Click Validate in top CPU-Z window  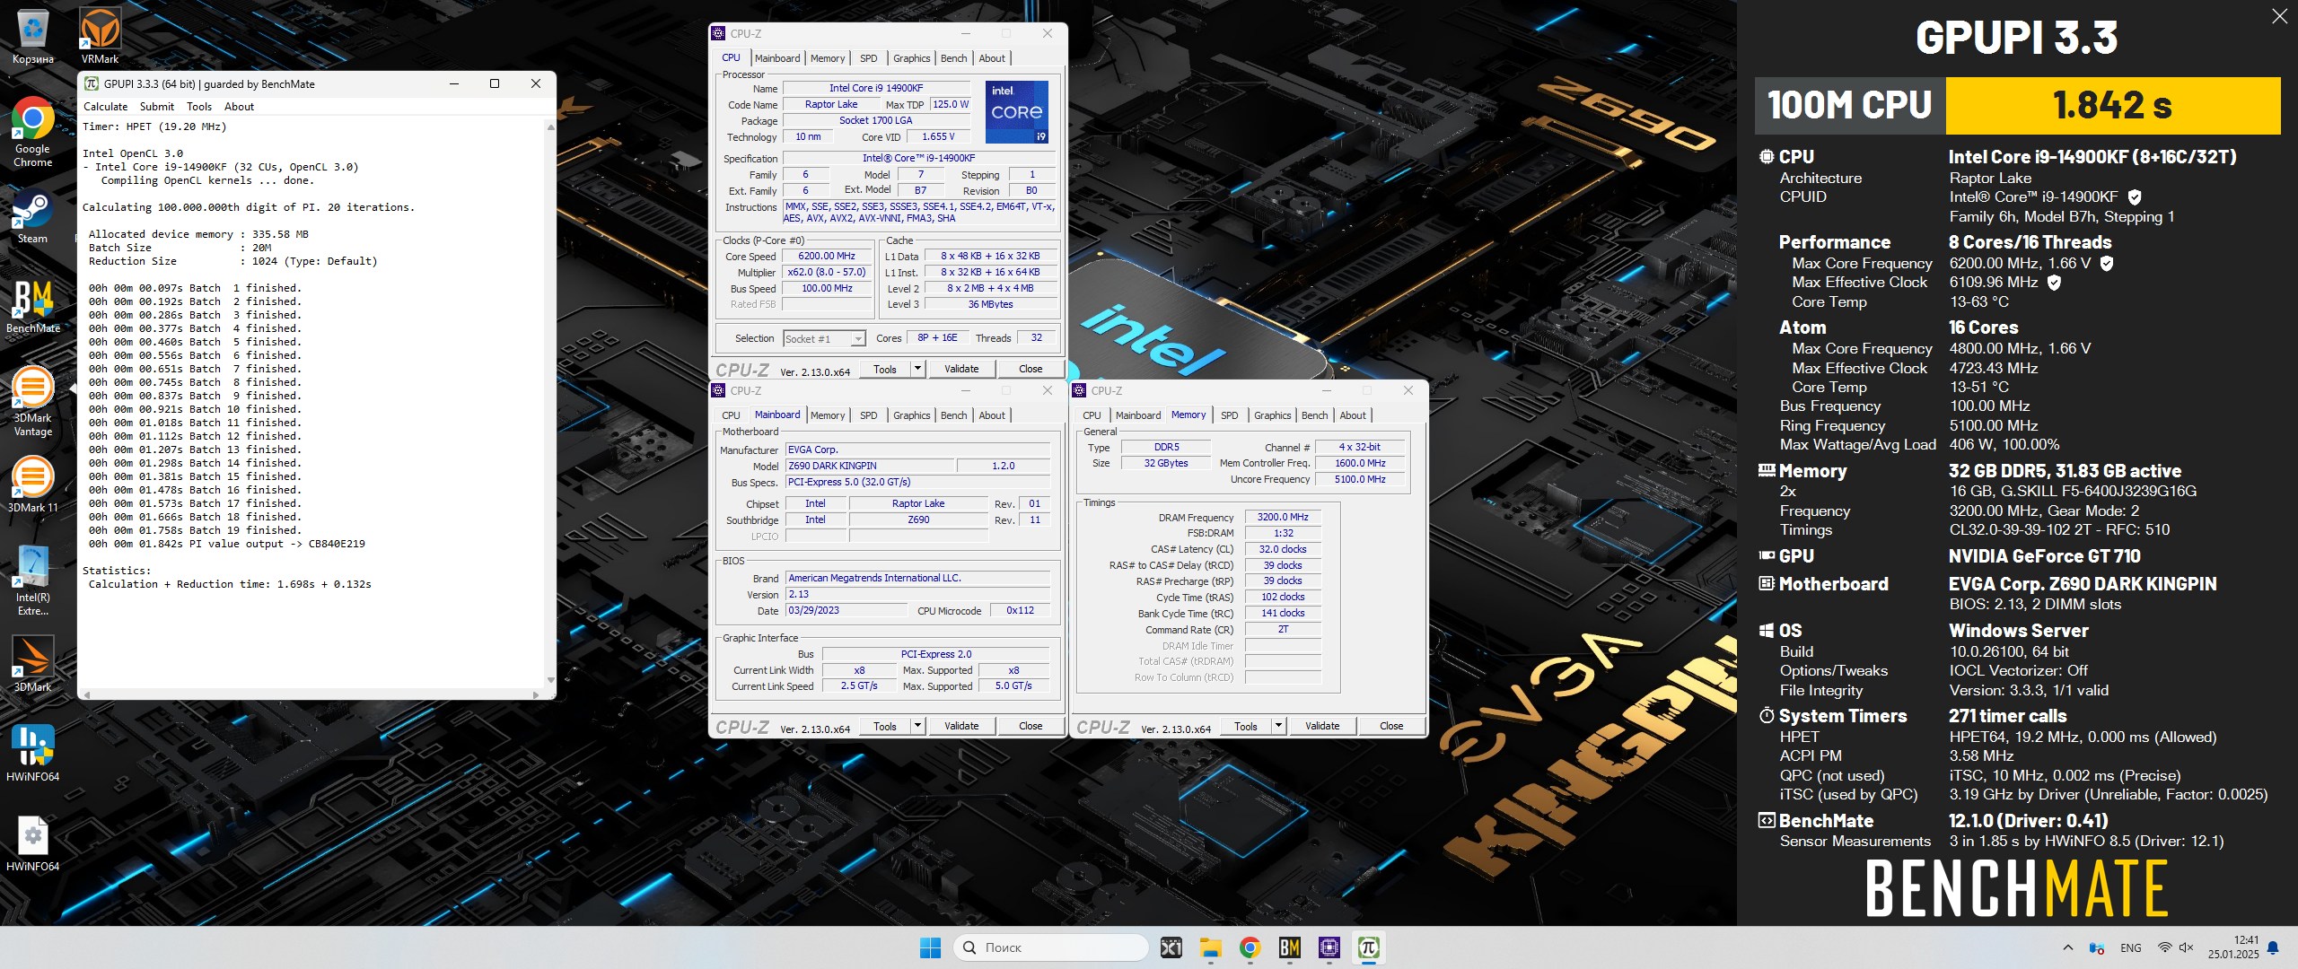[961, 369]
